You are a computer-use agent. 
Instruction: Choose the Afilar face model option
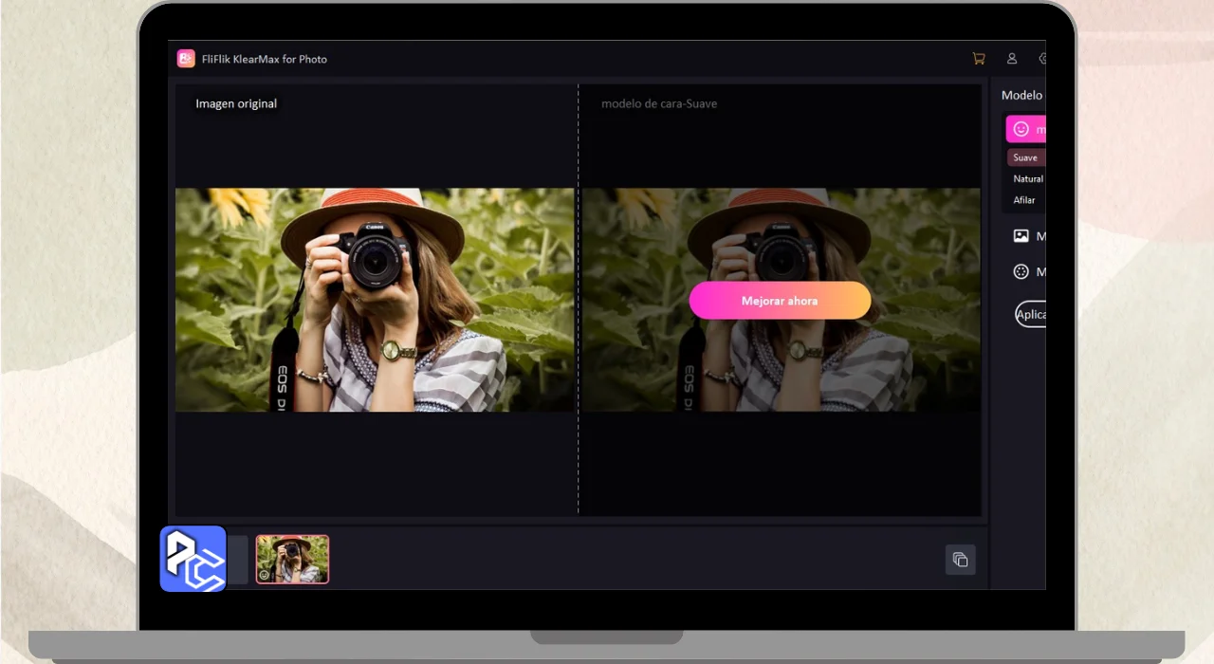click(1024, 200)
